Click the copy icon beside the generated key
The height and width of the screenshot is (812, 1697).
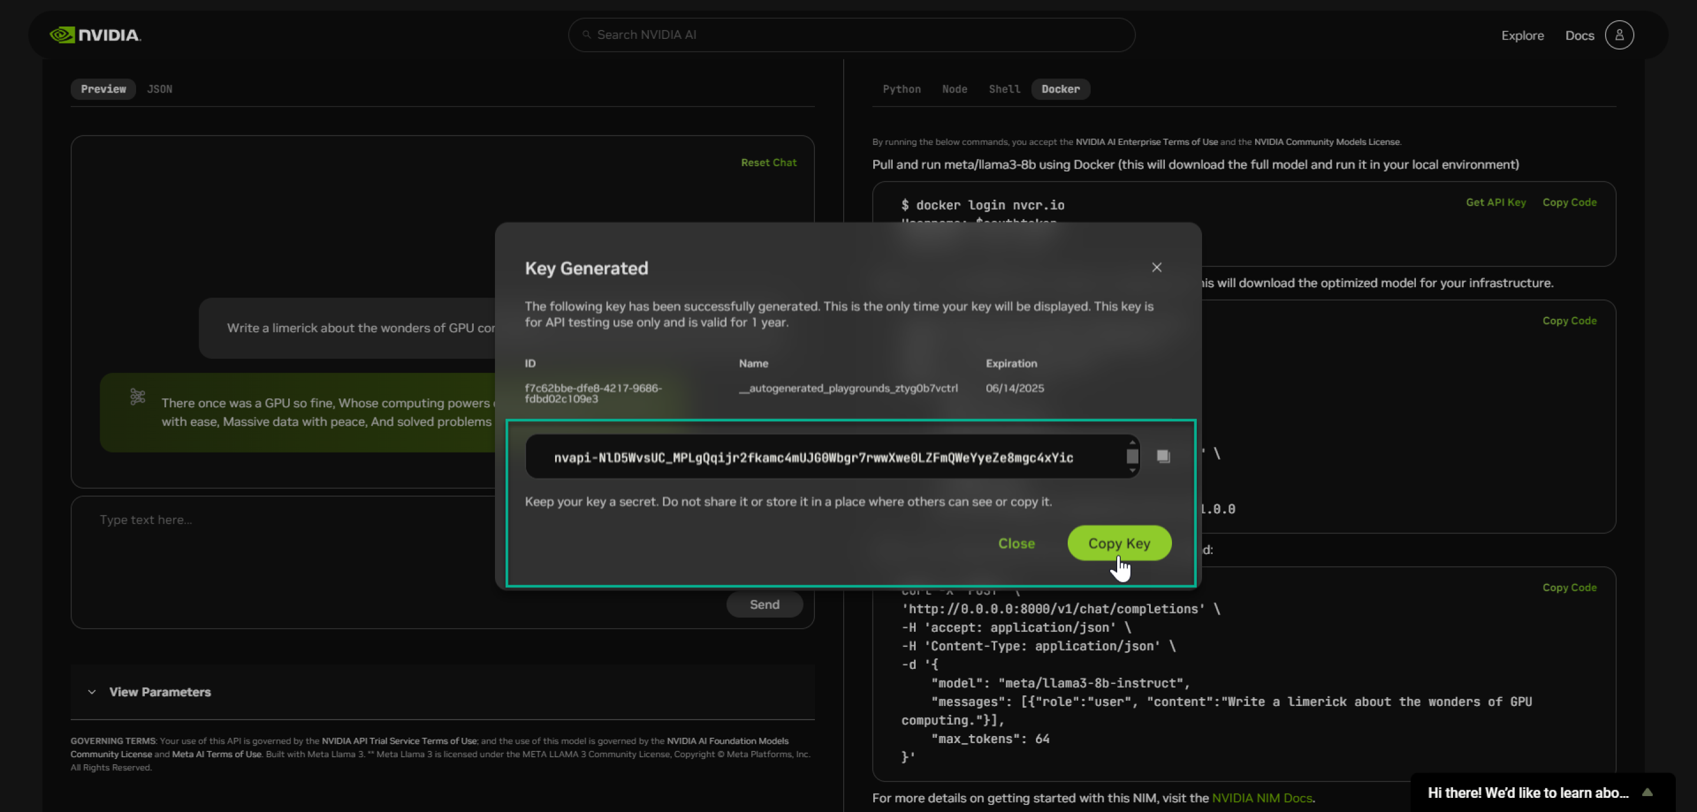[1162, 455]
